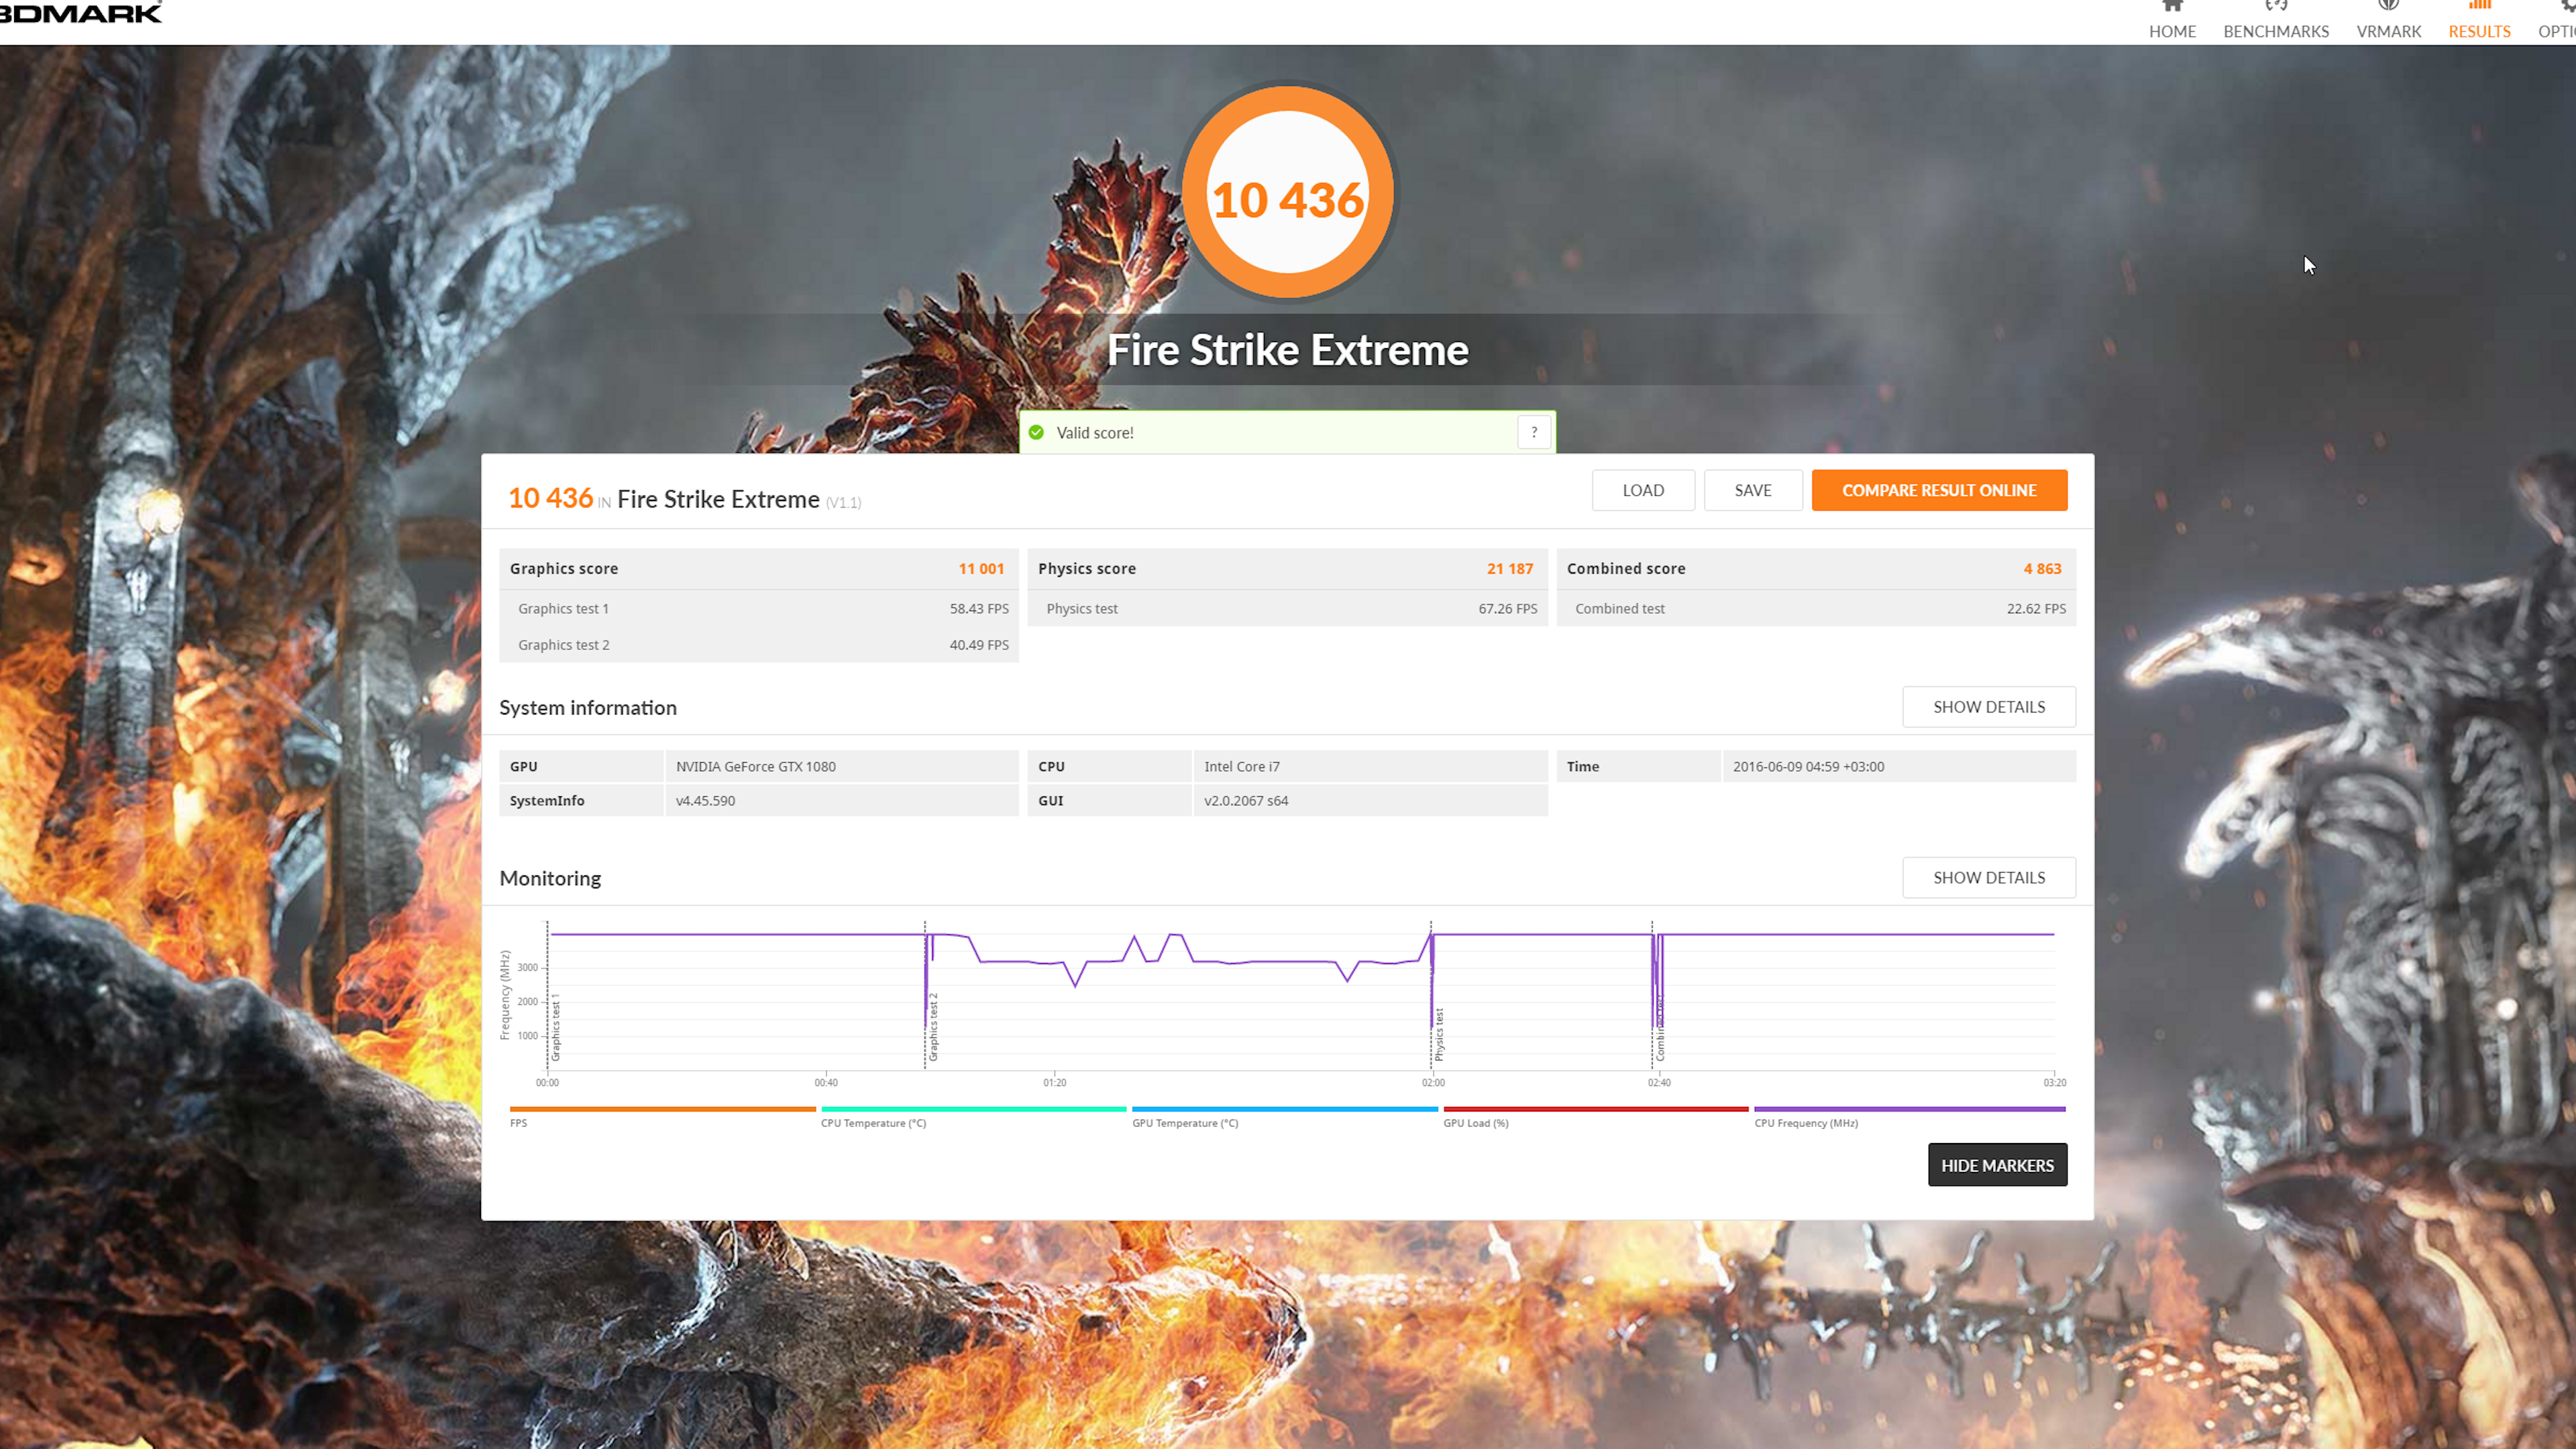
Task: Click the Monitoring section heading
Action: (x=550, y=878)
